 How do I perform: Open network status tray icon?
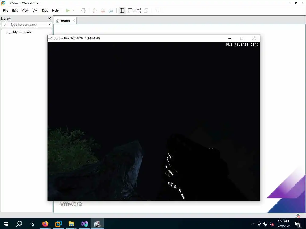(265, 223)
